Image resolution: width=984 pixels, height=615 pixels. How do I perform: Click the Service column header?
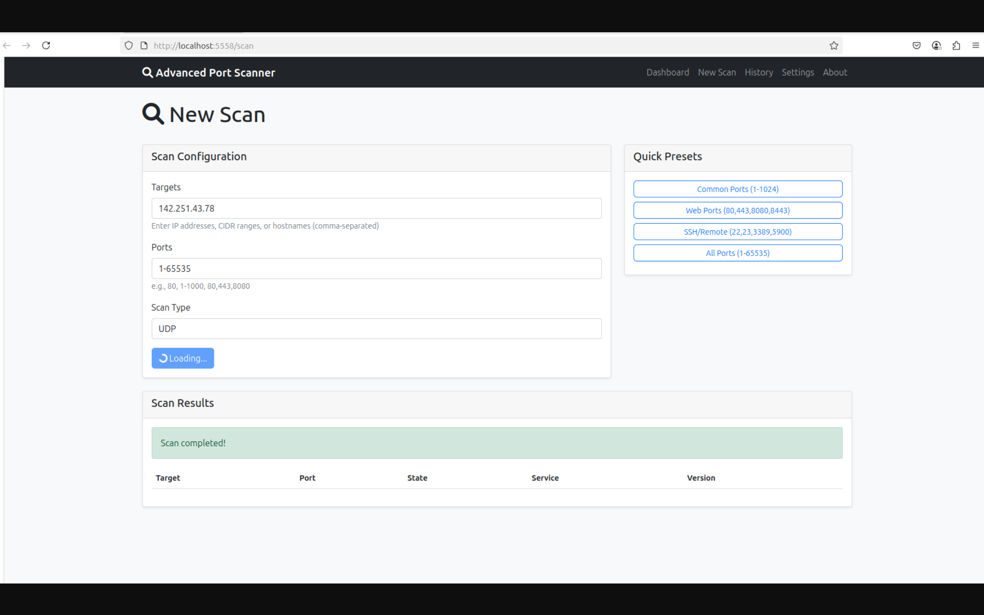coord(545,478)
